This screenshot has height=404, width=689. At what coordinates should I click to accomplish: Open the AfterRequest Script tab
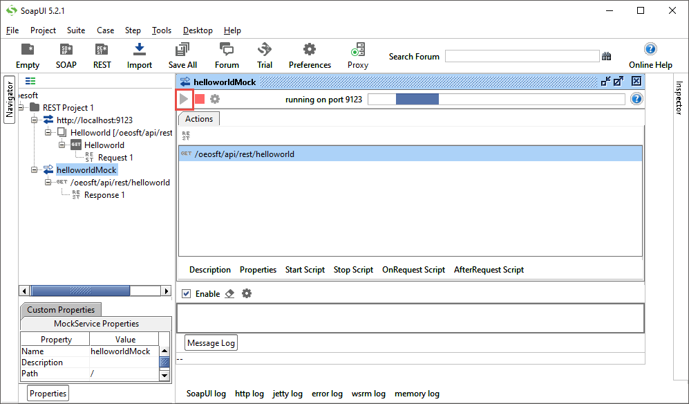489,270
